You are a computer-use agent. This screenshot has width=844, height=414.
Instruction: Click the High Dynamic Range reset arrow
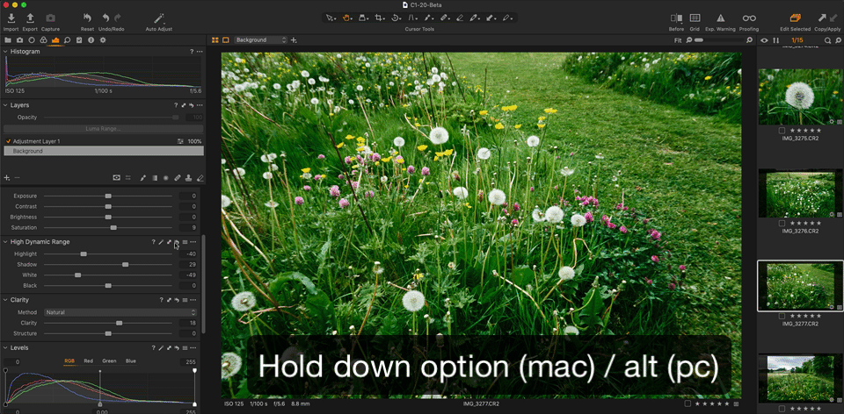177,242
